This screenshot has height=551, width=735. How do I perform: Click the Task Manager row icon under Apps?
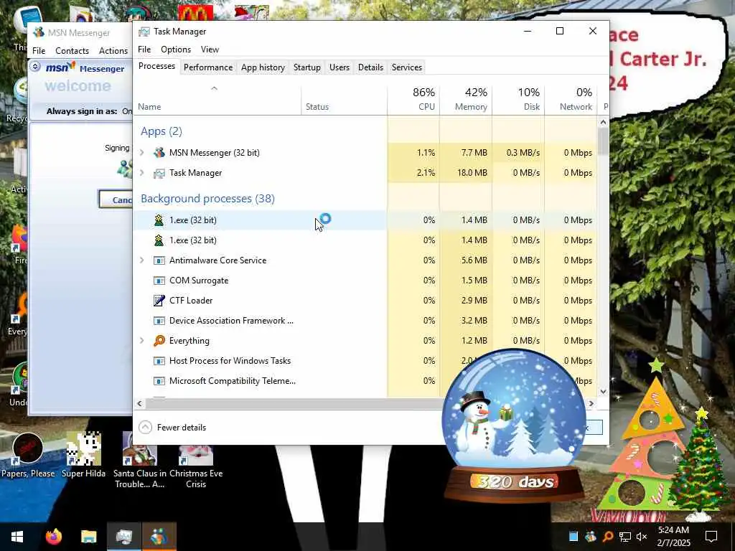tap(159, 173)
